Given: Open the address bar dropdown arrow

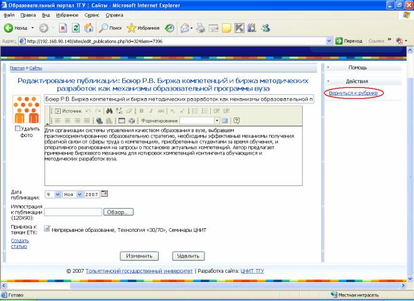Looking at the screenshot, I should (x=329, y=41).
